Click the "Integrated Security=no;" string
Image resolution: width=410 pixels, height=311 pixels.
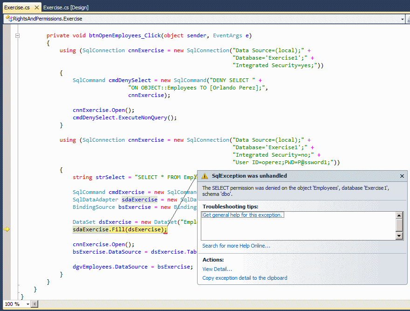point(273,155)
